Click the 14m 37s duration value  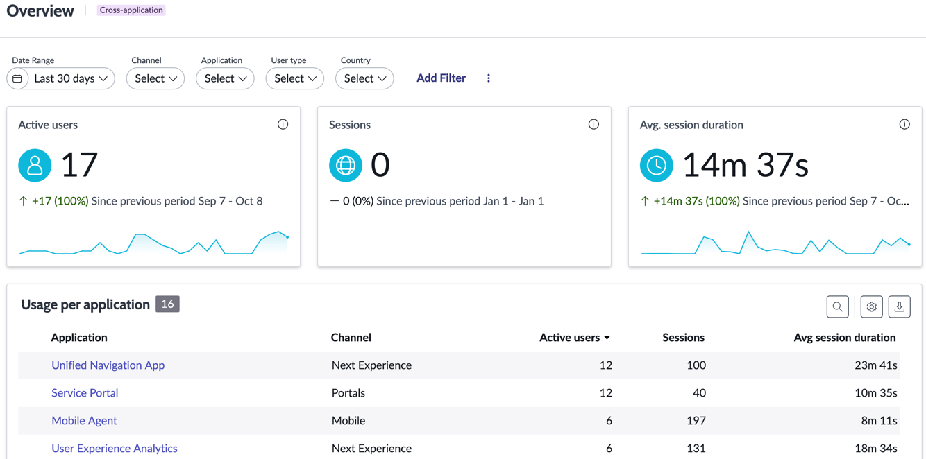click(746, 165)
